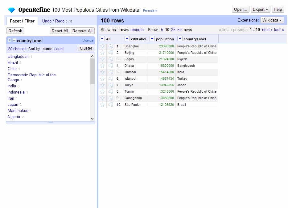Click Remove All facets button
The height and width of the screenshot is (208, 288).
coord(82,31)
